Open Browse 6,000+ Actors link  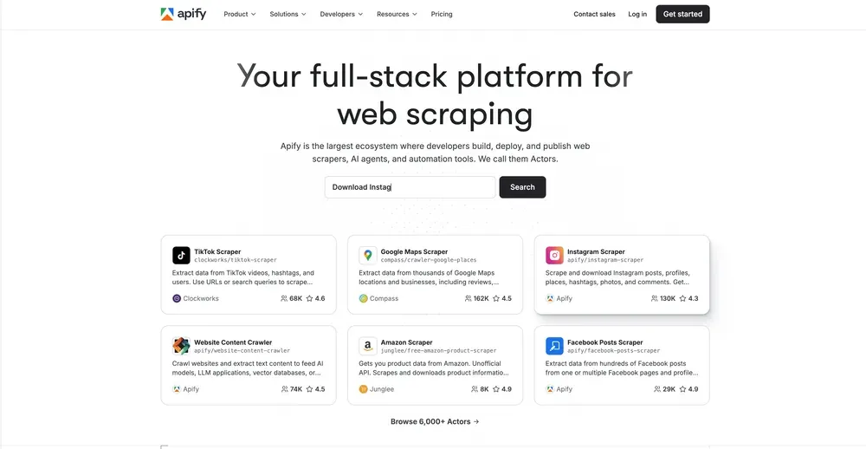point(435,421)
